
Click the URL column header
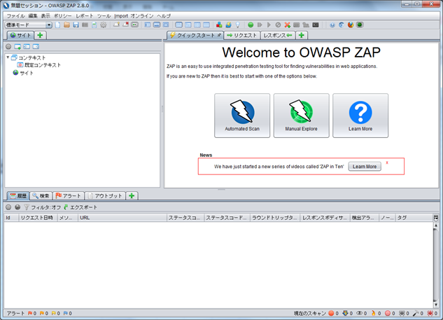pyautogui.click(x=122, y=218)
